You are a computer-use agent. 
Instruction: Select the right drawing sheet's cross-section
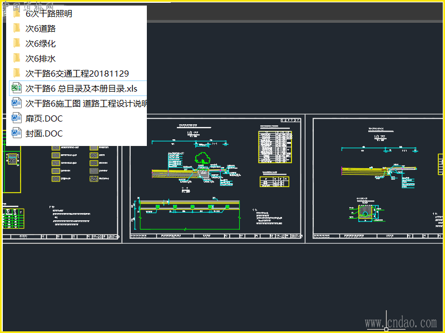[379, 170]
